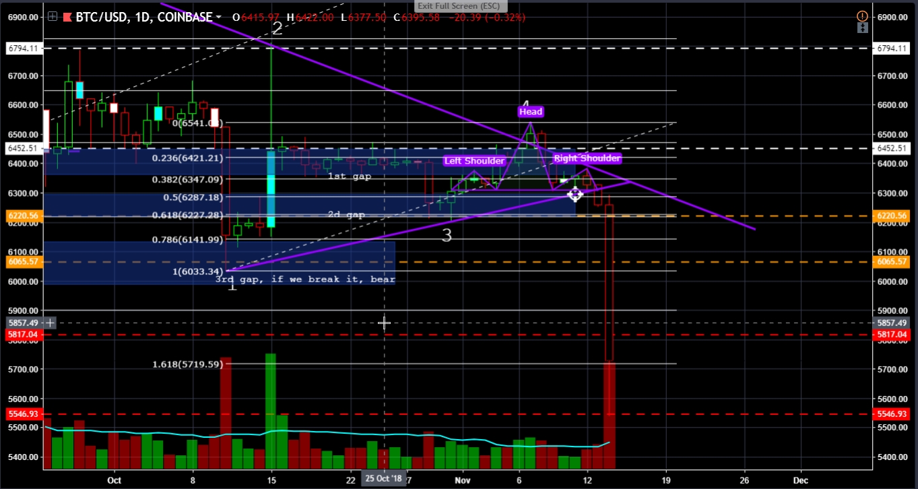Click the '2d gap' text annotation

click(x=347, y=215)
